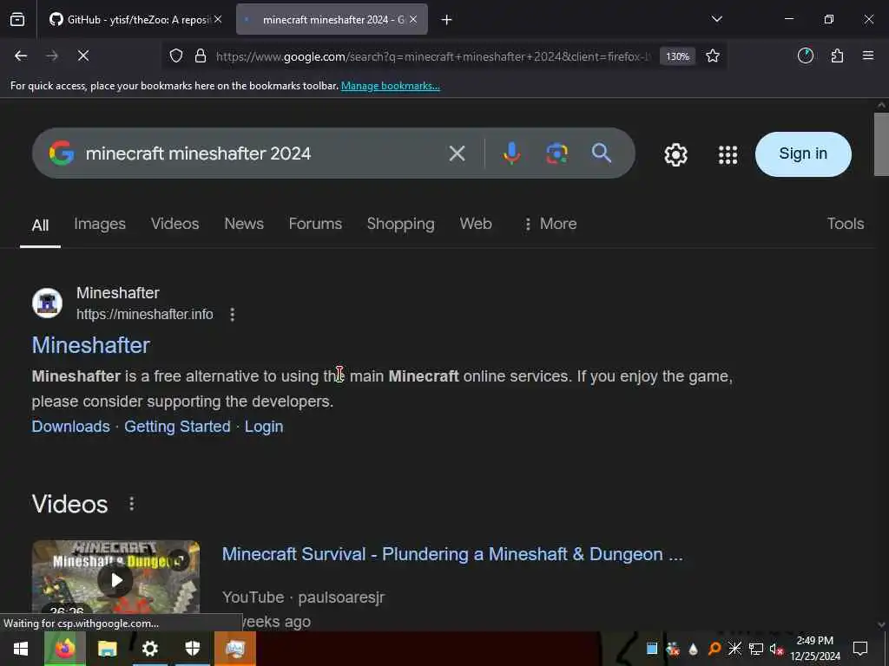Go back to the previous page

pyautogui.click(x=21, y=56)
